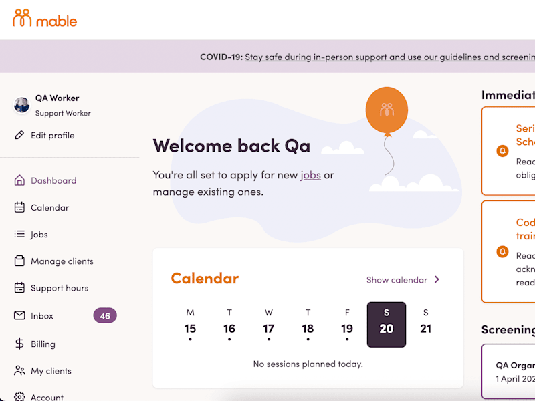This screenshot has width=535, height=401.
Task: Click the Dashboard home icon
Action: coord(19,180)
